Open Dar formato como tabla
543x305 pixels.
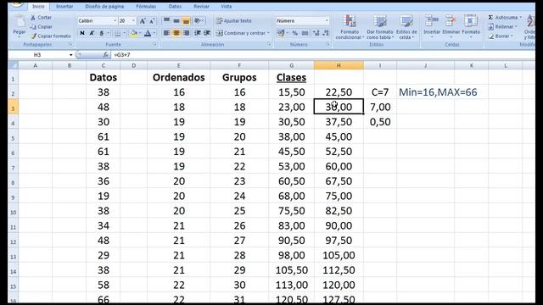380,27
